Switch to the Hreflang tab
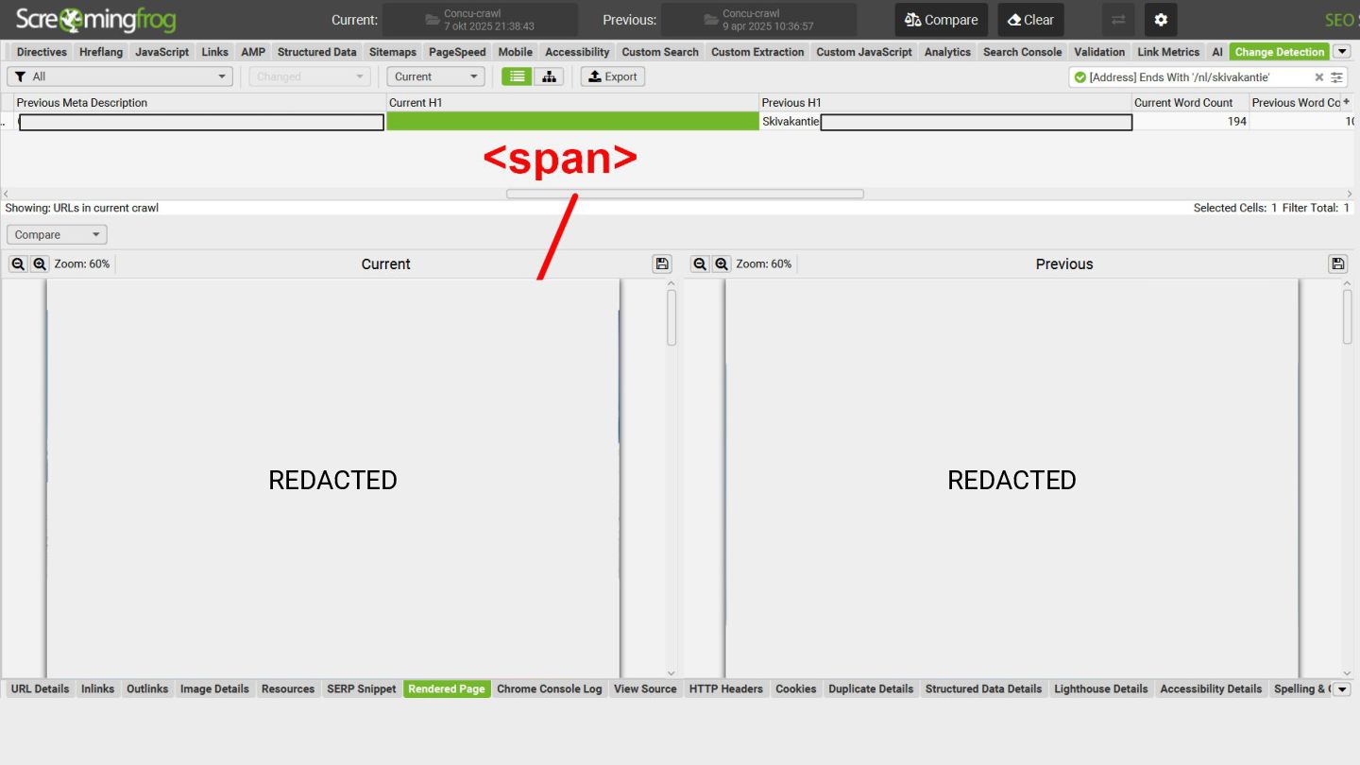The width and height of the screenshot is (1360, 765). 101,52
